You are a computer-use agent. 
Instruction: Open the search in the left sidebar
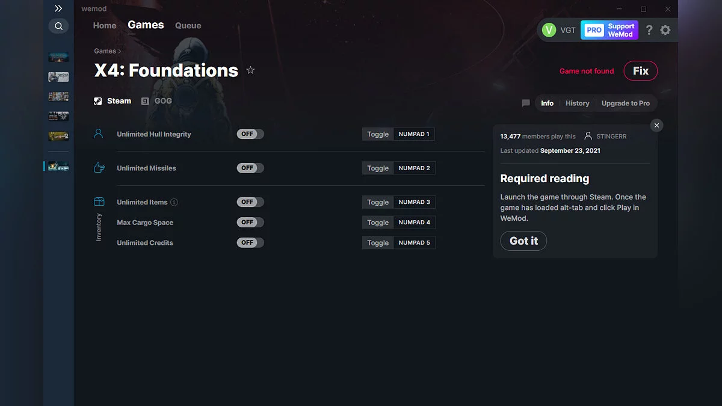(58, 26)
